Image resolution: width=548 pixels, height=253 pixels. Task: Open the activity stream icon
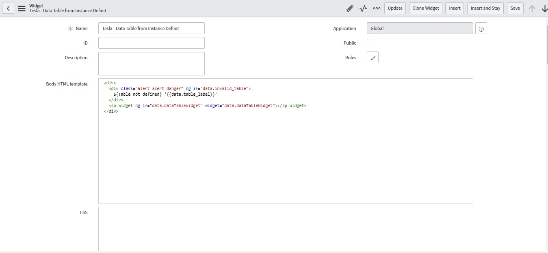[x=363, y=8]
